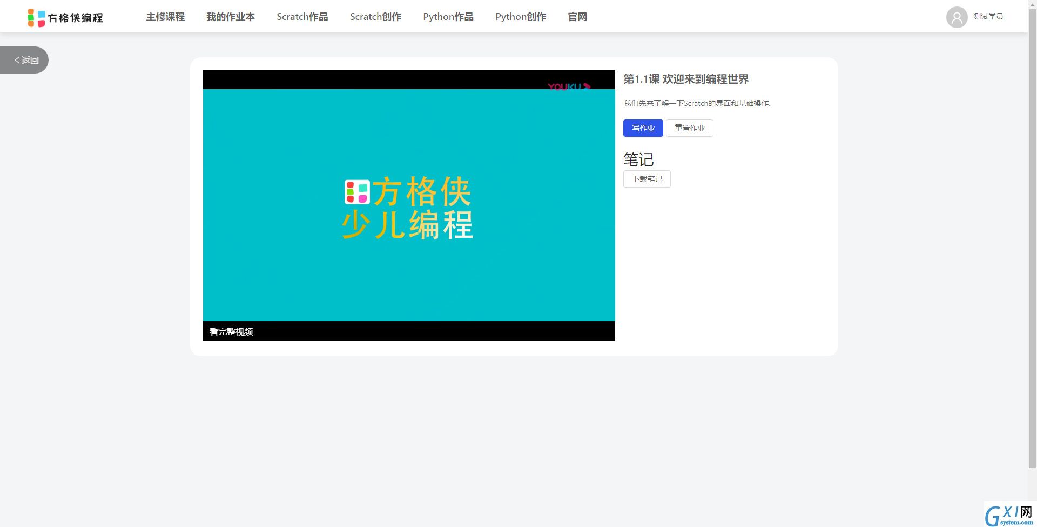This screenshot has height=527, width=1037.
Task: Go back with the 返回 button
Action: [24, 60]
